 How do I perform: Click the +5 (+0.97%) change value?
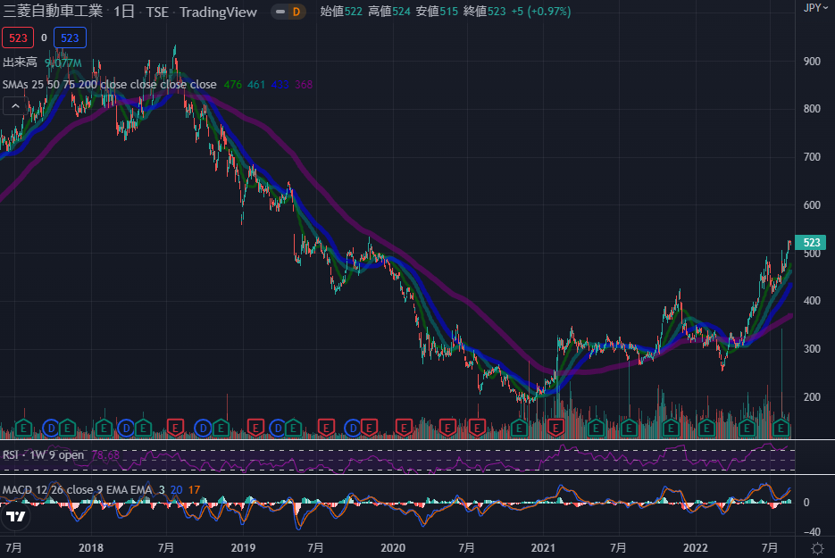click(540, 12)
